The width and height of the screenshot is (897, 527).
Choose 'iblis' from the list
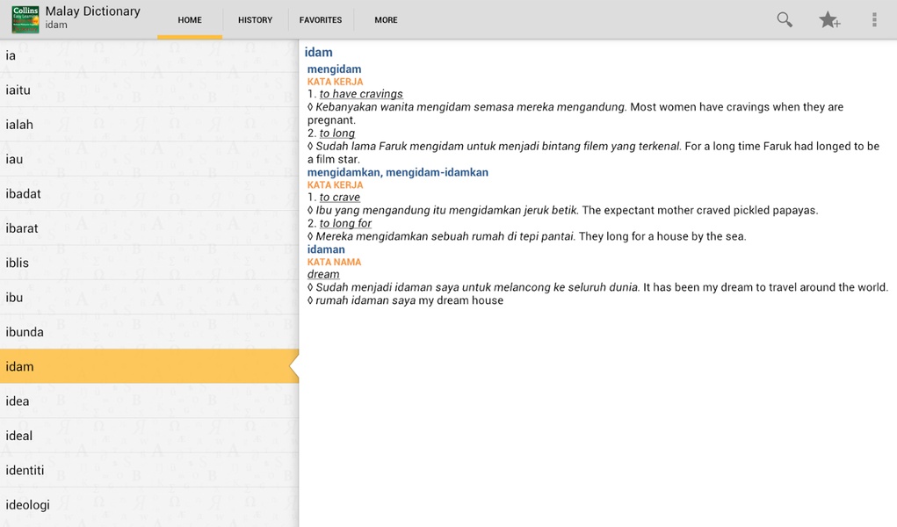pos(149,263)
